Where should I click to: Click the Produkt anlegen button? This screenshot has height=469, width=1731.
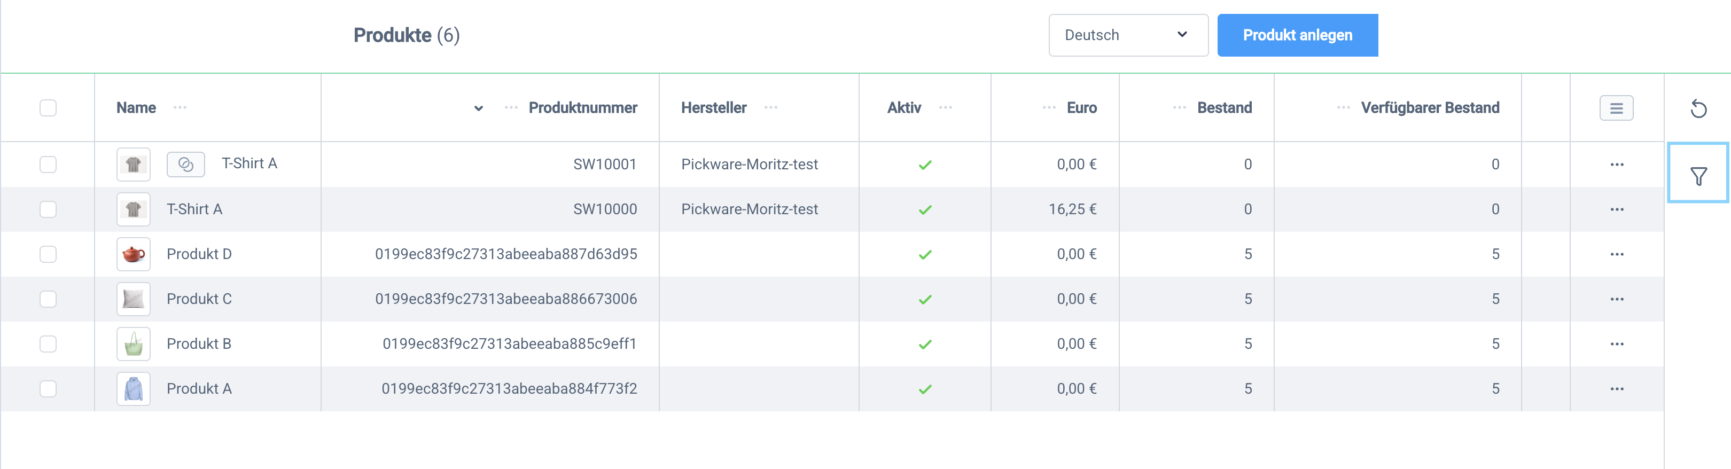click(1297, 35)
